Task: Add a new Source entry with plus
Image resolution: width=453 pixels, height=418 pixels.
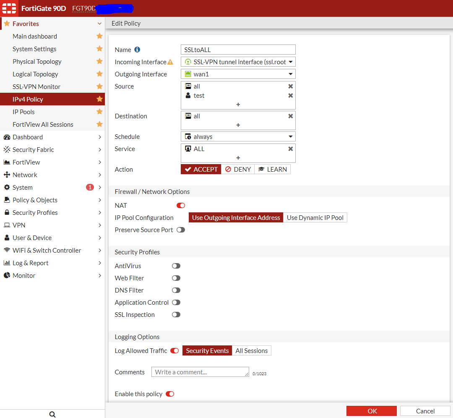Action: pos(238,104)
